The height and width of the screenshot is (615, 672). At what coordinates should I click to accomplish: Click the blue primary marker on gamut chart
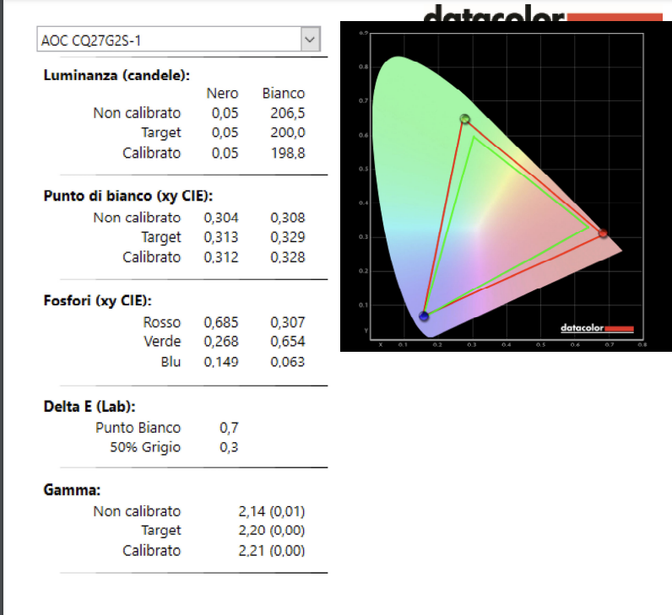(x=424, y=316)
